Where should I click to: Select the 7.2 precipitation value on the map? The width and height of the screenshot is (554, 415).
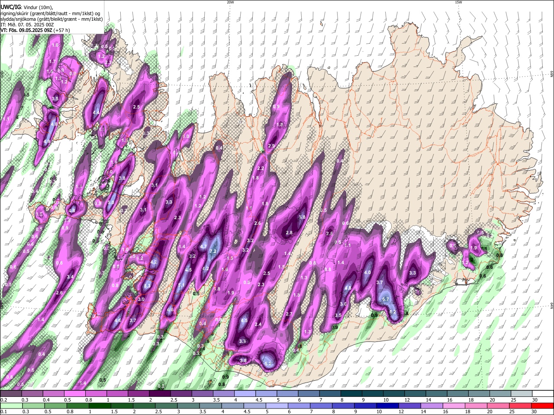click(x=213, y=251)
